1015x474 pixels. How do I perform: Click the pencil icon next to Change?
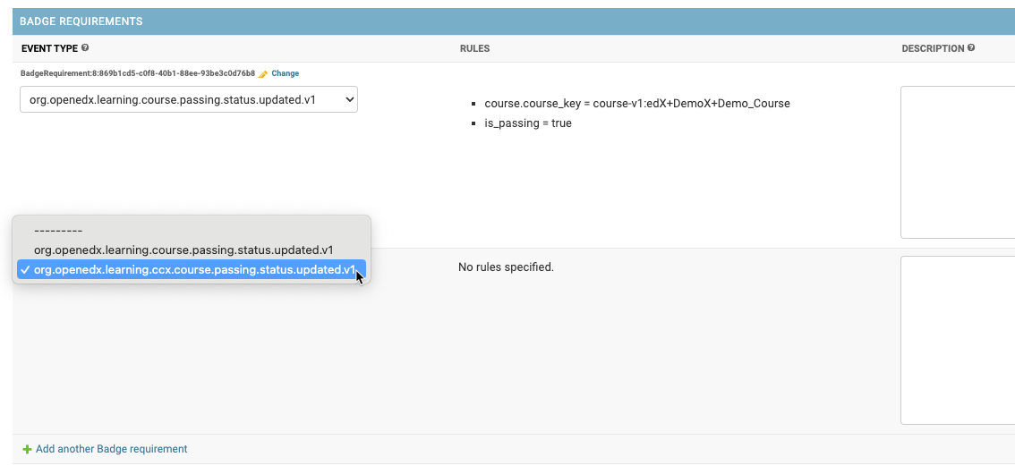click(263, 73)
